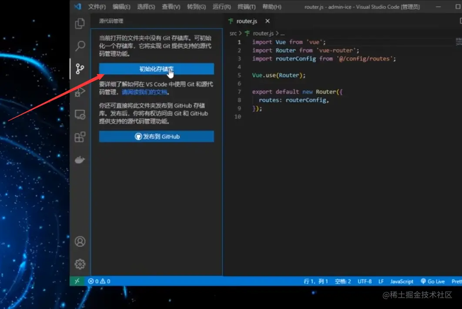Open the Remote Explorer view

[x=80, y=115]
